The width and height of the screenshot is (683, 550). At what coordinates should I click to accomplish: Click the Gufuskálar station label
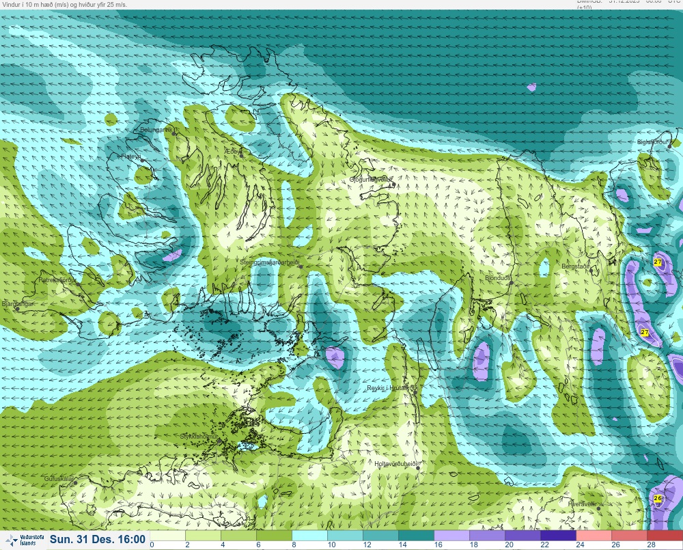coord(59,478)
